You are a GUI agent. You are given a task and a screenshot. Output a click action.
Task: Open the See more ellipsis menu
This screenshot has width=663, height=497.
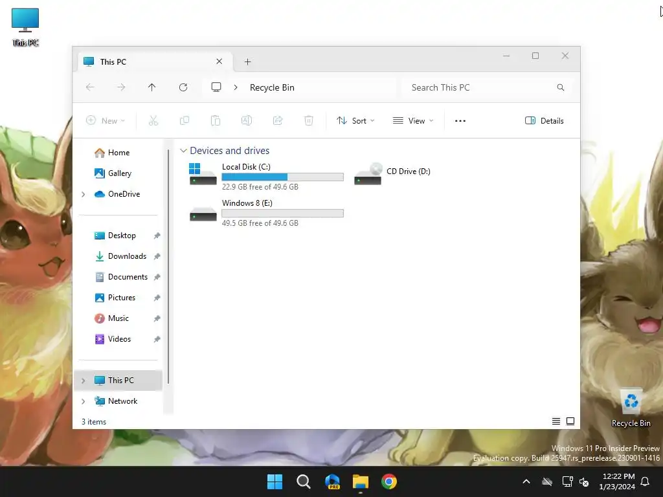point(460,121)
